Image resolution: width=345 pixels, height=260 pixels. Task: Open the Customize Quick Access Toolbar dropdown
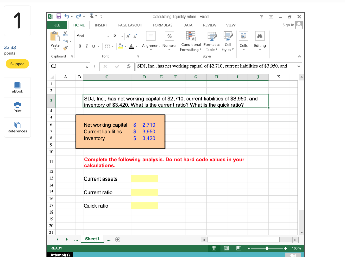[x=101, y=17]
